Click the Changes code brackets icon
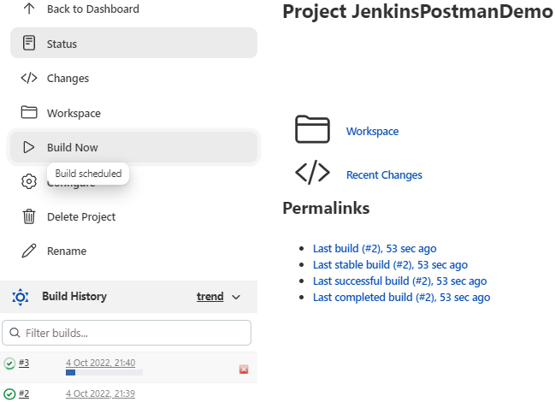 pos(29,78)
